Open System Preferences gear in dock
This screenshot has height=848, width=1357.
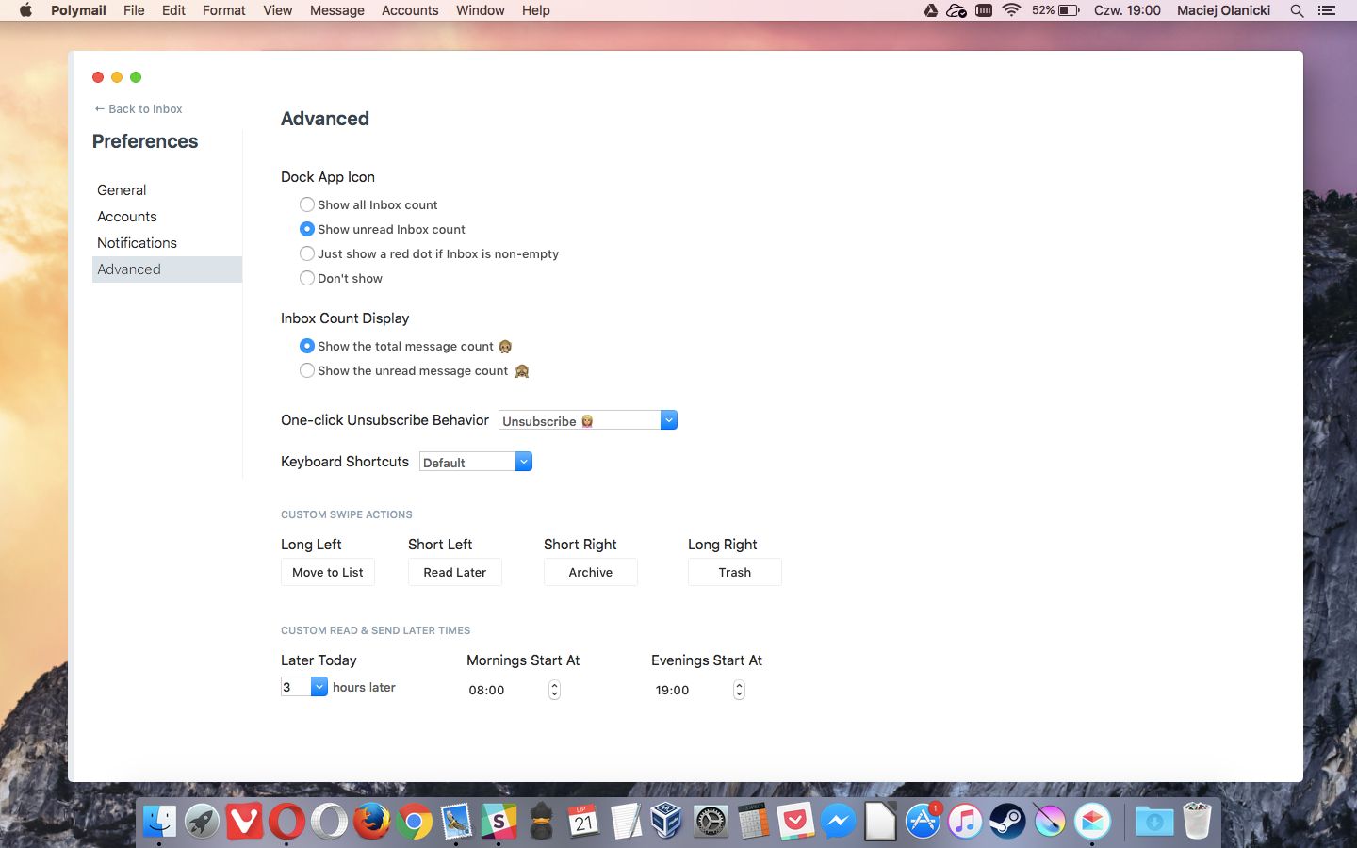click(711, 822)
